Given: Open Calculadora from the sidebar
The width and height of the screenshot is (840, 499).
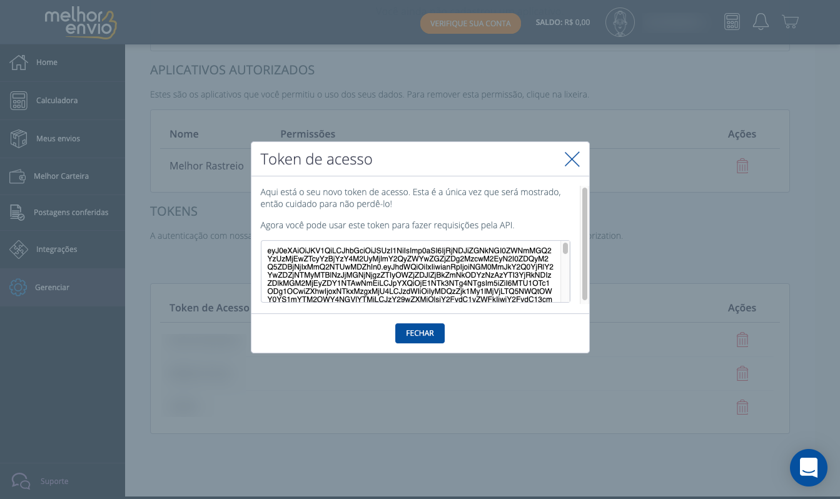Looking at the screenshot, I should coord(56,101).
